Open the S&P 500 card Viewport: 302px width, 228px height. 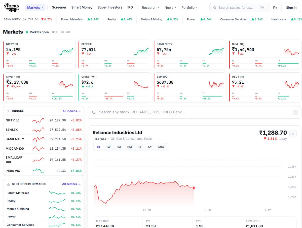[190, 87]
